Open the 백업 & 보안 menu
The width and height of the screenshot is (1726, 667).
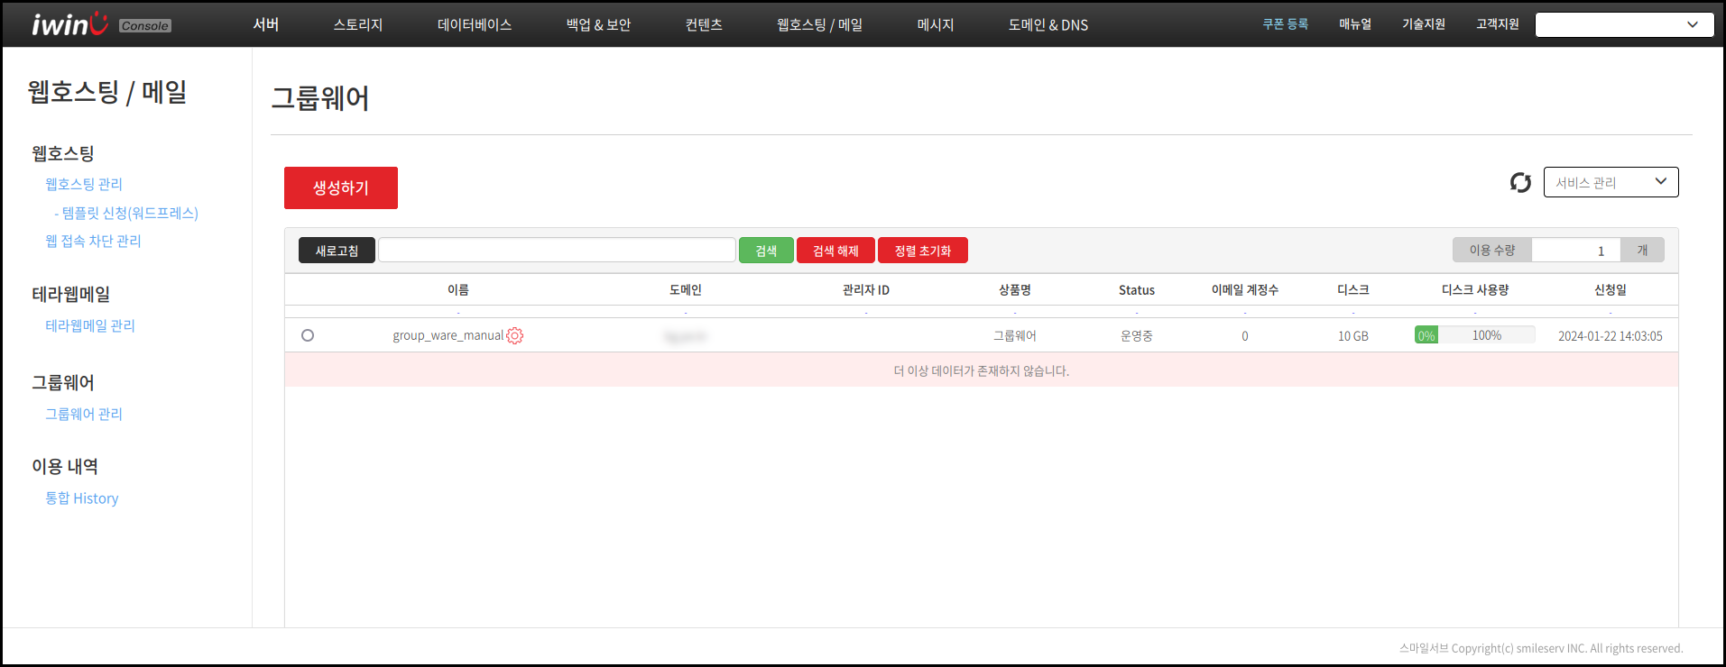click(x=598, y=24)
